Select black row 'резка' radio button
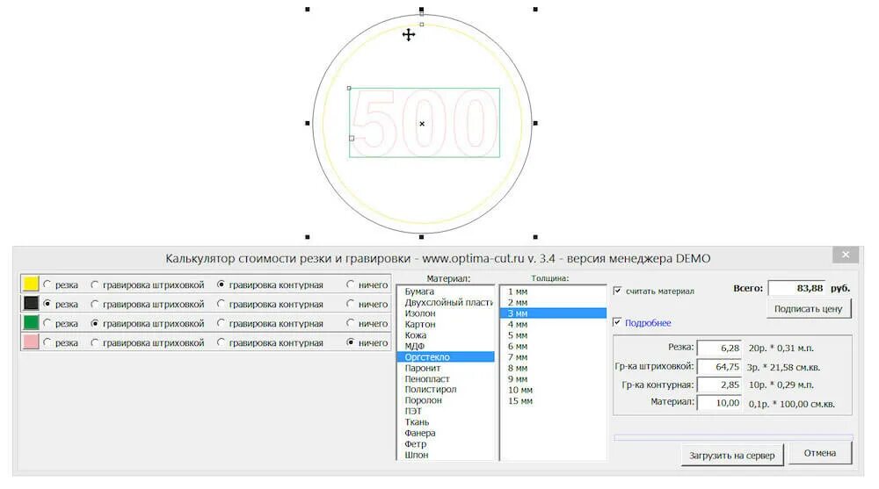 pos(47,304)
